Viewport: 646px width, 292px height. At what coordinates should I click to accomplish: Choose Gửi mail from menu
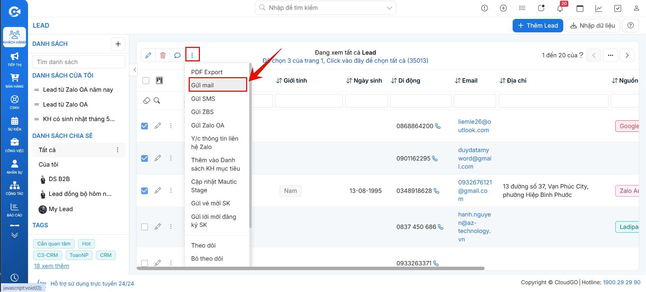click(x=218, y=85)
